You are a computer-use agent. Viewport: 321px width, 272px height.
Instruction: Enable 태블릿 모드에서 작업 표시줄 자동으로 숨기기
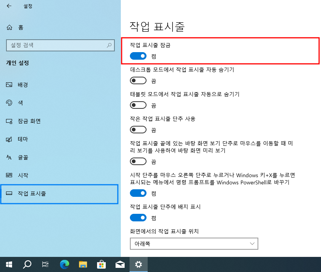click(x=138, y=105)
